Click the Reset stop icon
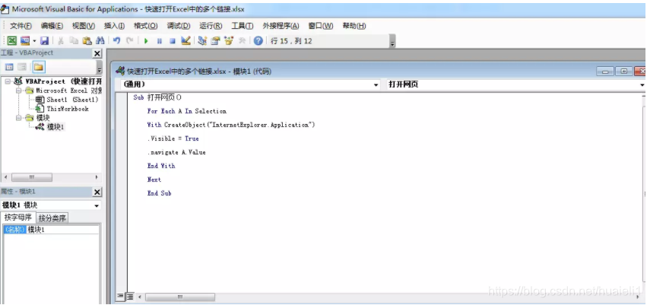Viewport: 647px width, 305px height. coord(173,41)
